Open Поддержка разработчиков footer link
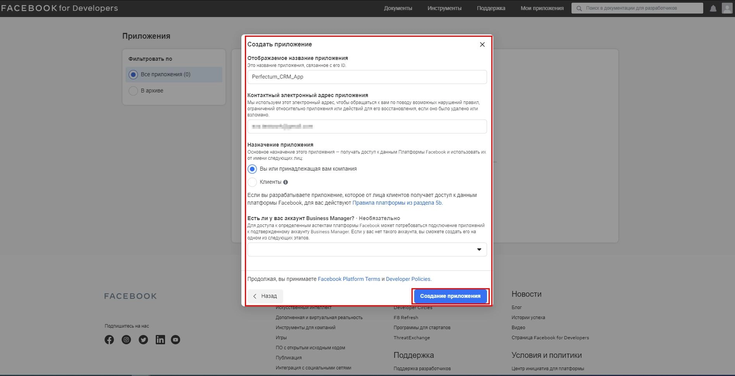 click(x=422, y=369)
